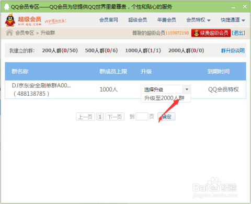251x204 pixels.
Task: Click the home icon in breadcrumb
Action: tap(9, 32)
